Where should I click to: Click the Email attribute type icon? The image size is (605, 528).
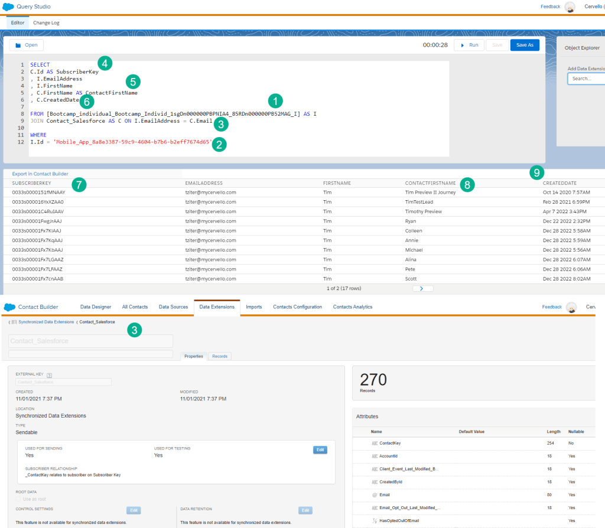pyautogui.click(x=375, y=494)
